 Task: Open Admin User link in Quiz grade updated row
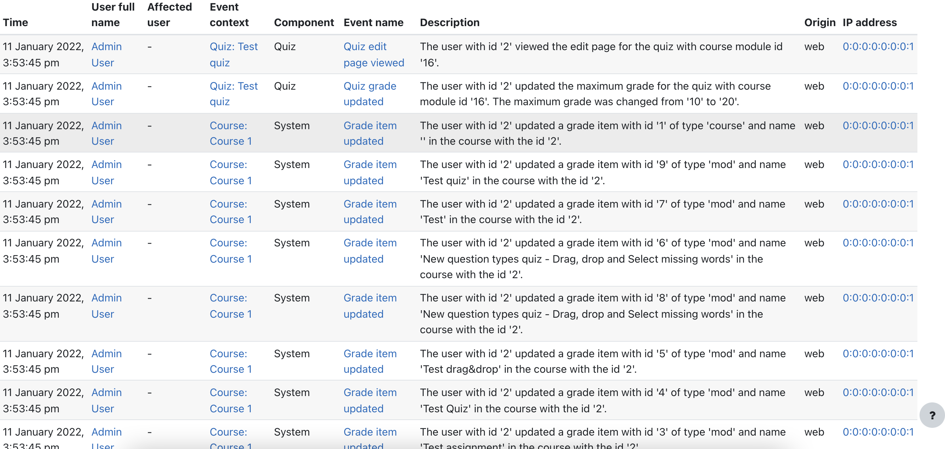(x=106, y=94)
